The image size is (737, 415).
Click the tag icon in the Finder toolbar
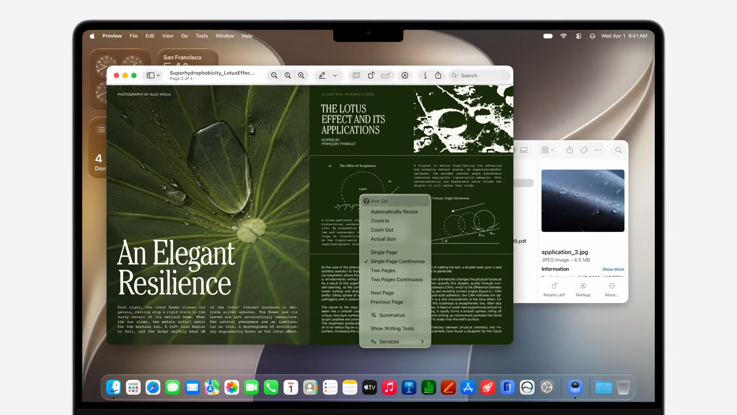point(584,150)
